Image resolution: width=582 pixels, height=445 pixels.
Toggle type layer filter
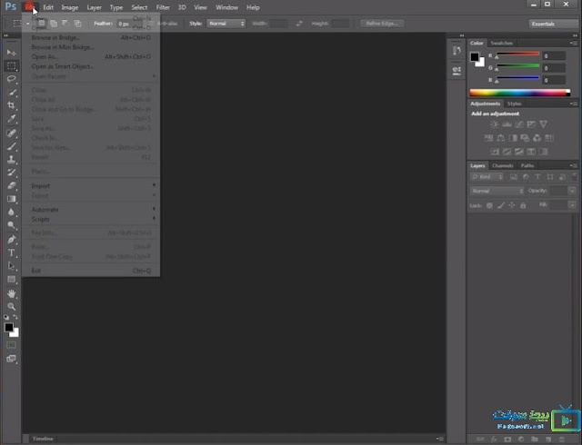coord(537,177)
